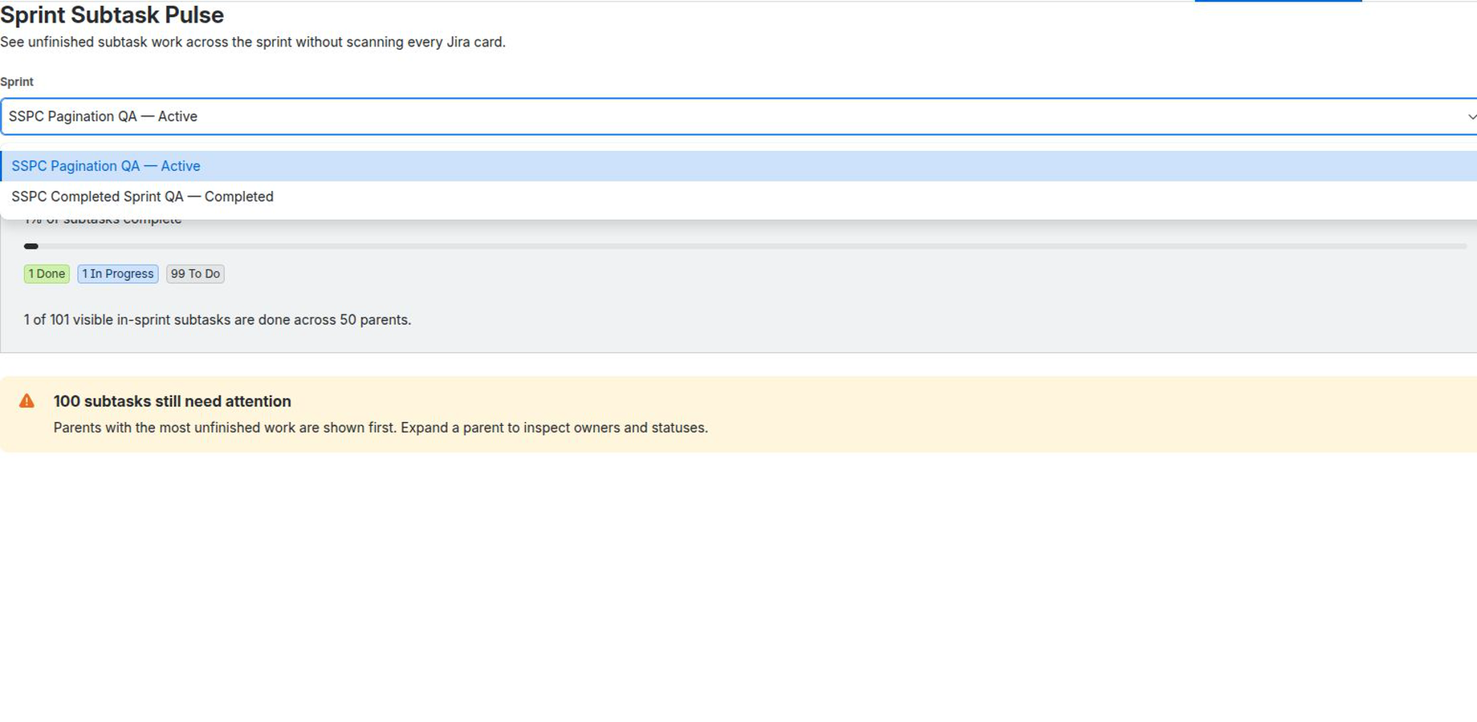Click the 1 In Progress status badge
This screenshot has width=1477, height=722.
click(118, 274)
